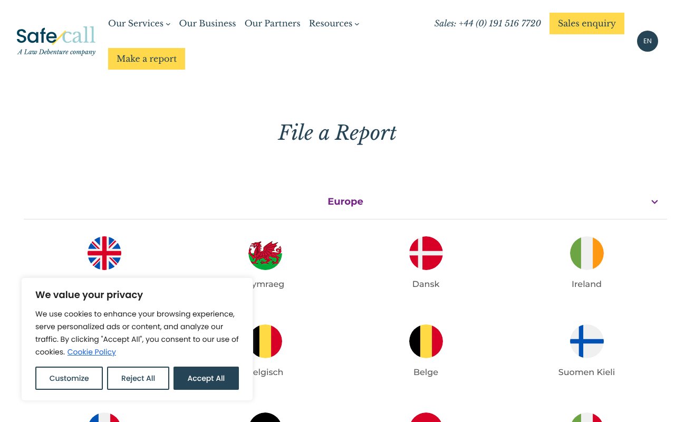Pick the Ireland flag icon
The height and width of the screenshot is (422, 675).
coord(586,253)
